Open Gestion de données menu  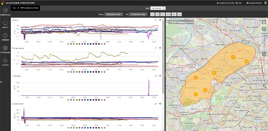coord(225,3)
